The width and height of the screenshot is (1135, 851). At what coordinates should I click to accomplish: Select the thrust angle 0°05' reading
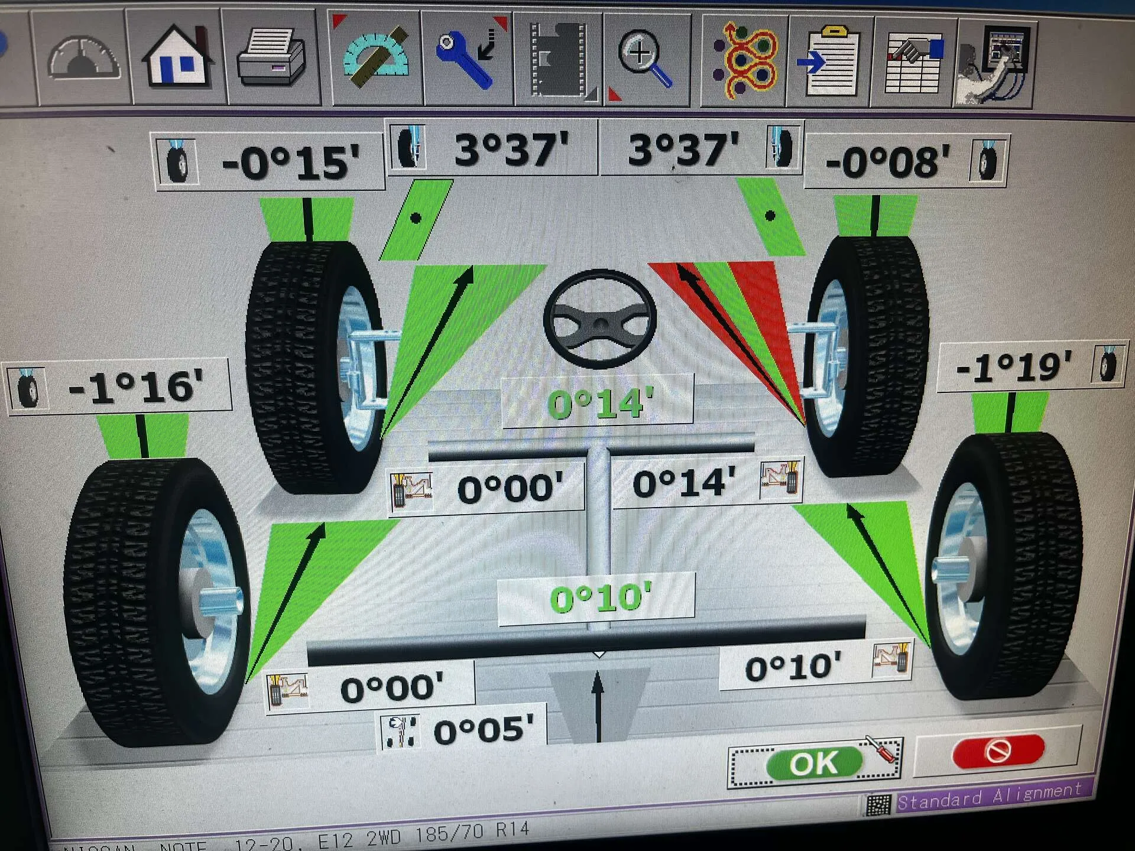pyautogui.click(x=482, y=730)
